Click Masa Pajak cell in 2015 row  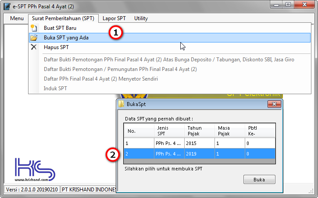pyautogui.click(x=229, y=143)
